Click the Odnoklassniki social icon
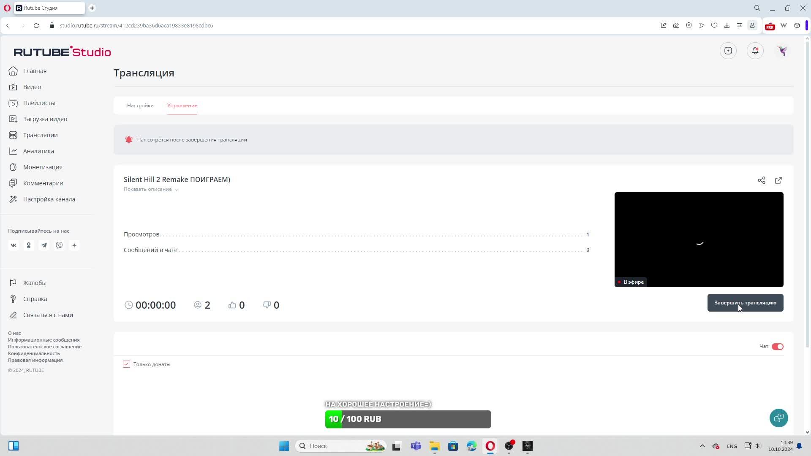The width and height of the screenshot is (811, 456). (29, 245)
